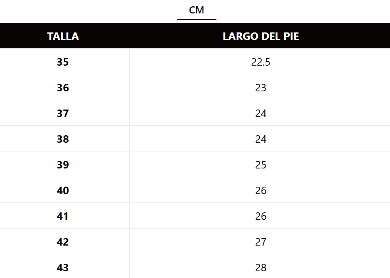Click the LARGO DEL PIE column header
This screenshot has width=390, height=278.
(260, 36)
